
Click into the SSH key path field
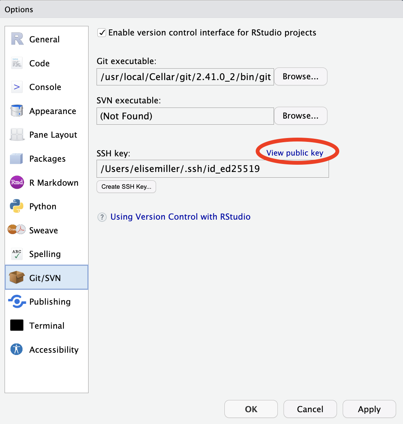coord(213,169)
